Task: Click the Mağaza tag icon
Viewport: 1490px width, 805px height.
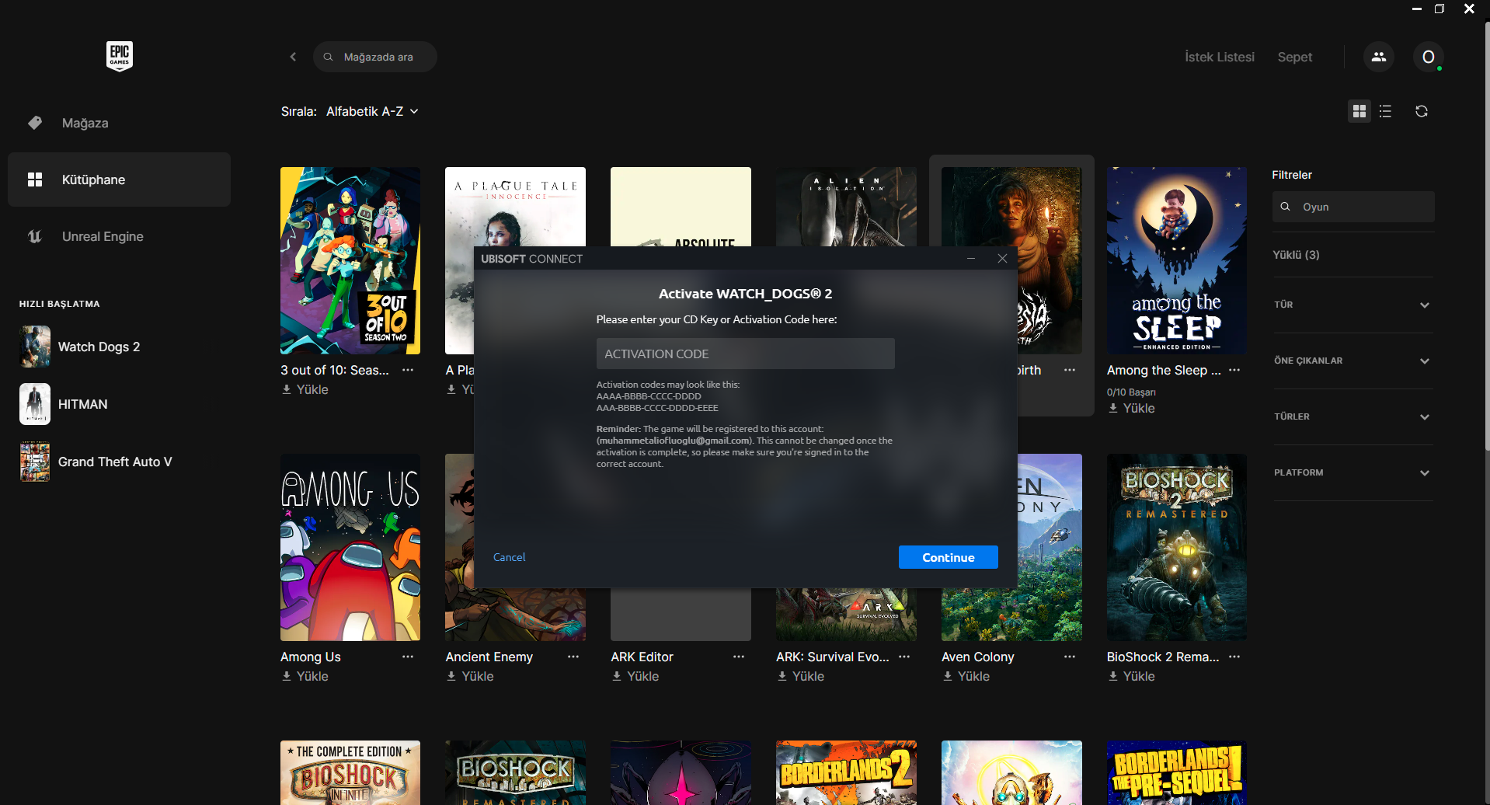Action: (35, 123)
